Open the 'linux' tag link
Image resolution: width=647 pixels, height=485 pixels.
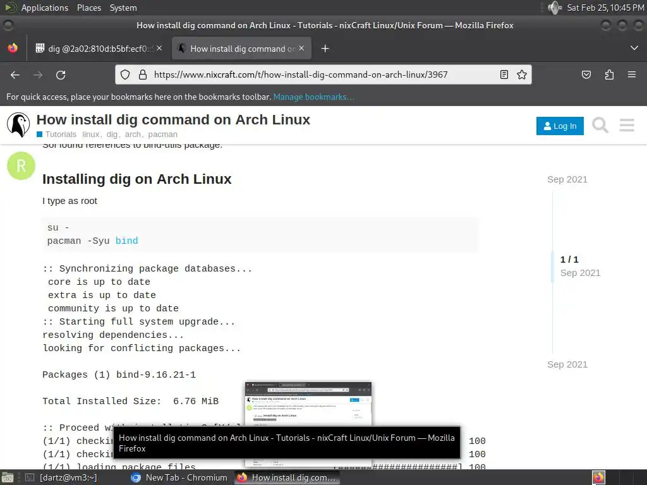tap(90, 135)
